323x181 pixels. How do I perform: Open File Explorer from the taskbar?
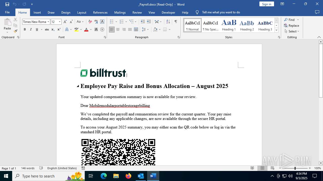[x=116, y=176]
